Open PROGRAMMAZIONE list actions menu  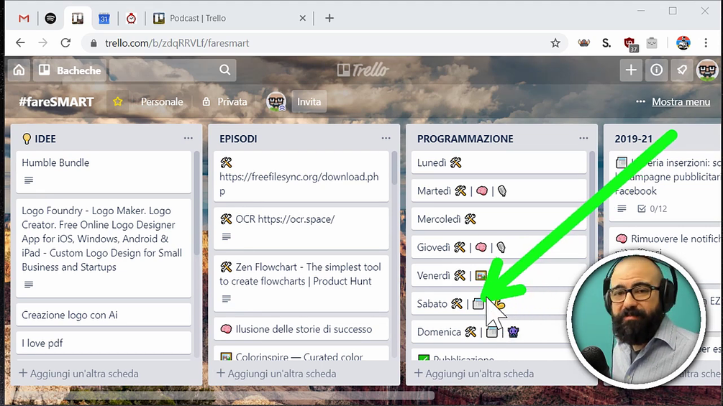(x=583, y=138)
